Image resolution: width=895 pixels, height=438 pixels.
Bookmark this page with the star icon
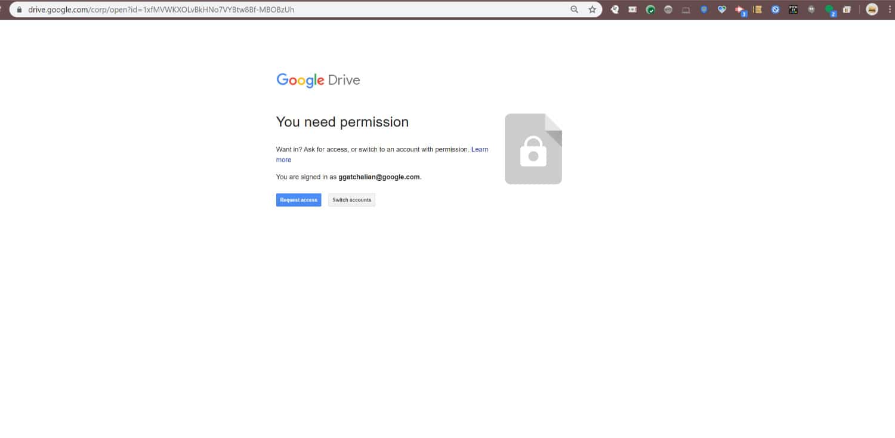592,10
